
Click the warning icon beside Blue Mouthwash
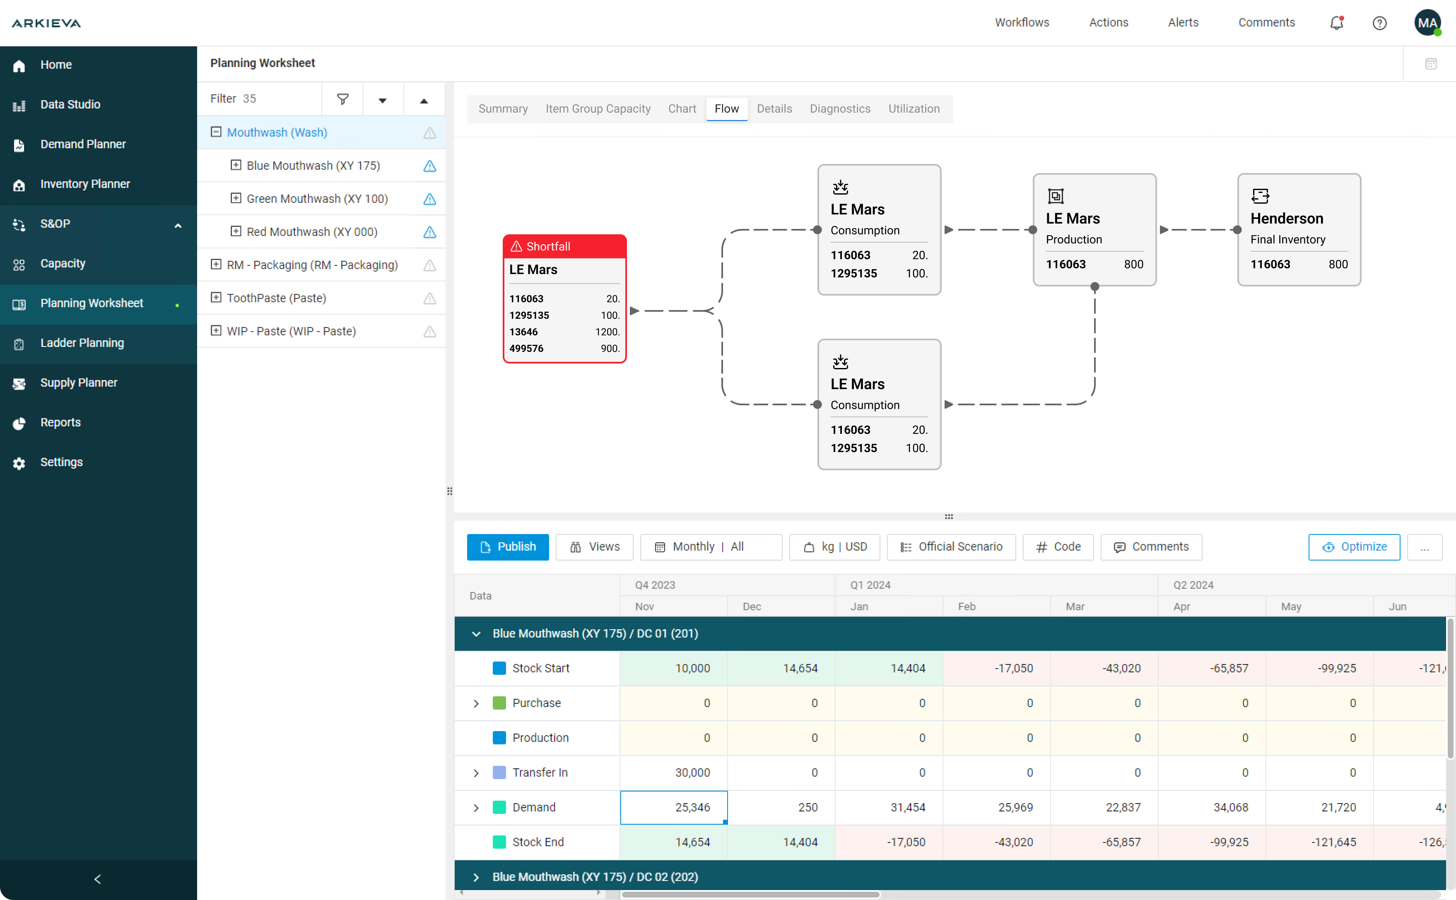(x=429, y=166)
